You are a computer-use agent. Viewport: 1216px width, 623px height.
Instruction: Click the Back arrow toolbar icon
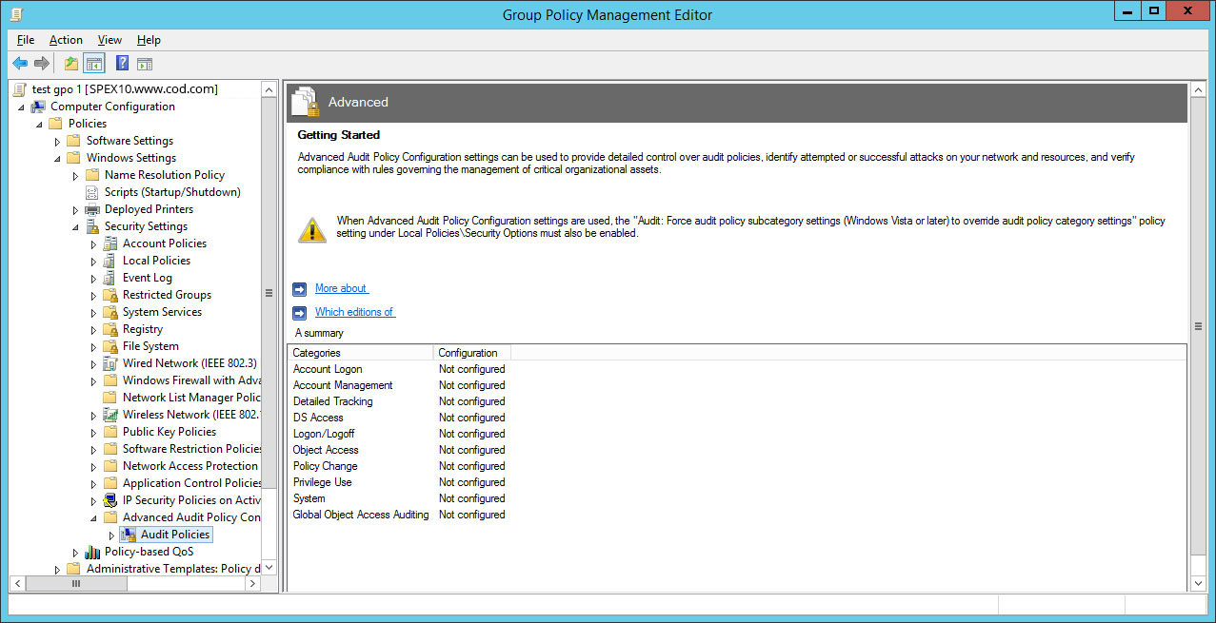pos(20,64)
